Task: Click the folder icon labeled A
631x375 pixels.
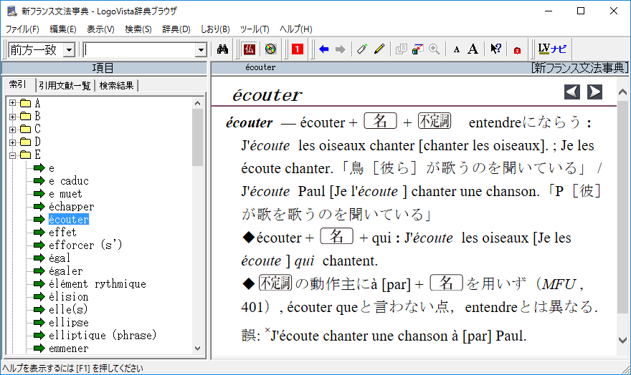Action: pos(25,103)
